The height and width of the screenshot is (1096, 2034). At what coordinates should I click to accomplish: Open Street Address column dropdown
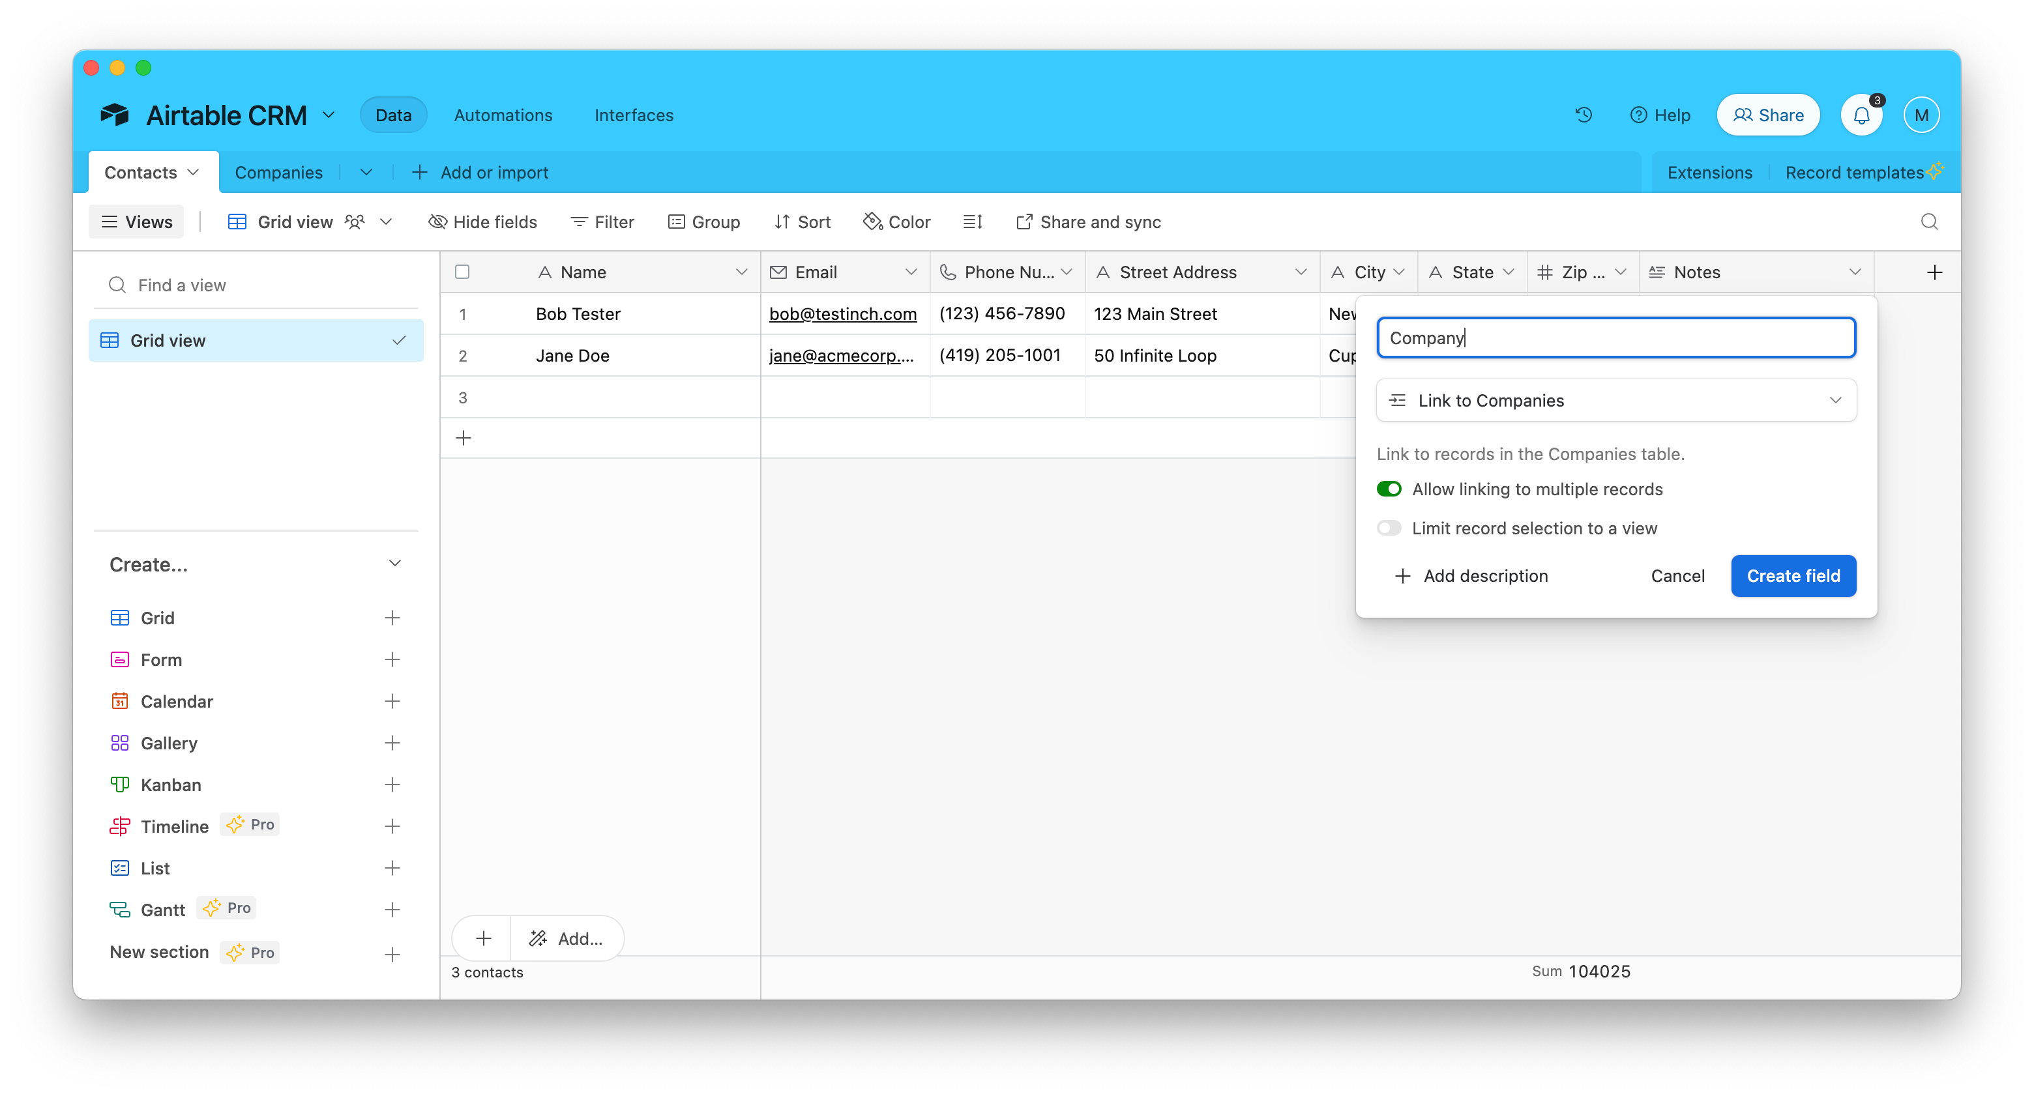click(x=1301, y=272)
